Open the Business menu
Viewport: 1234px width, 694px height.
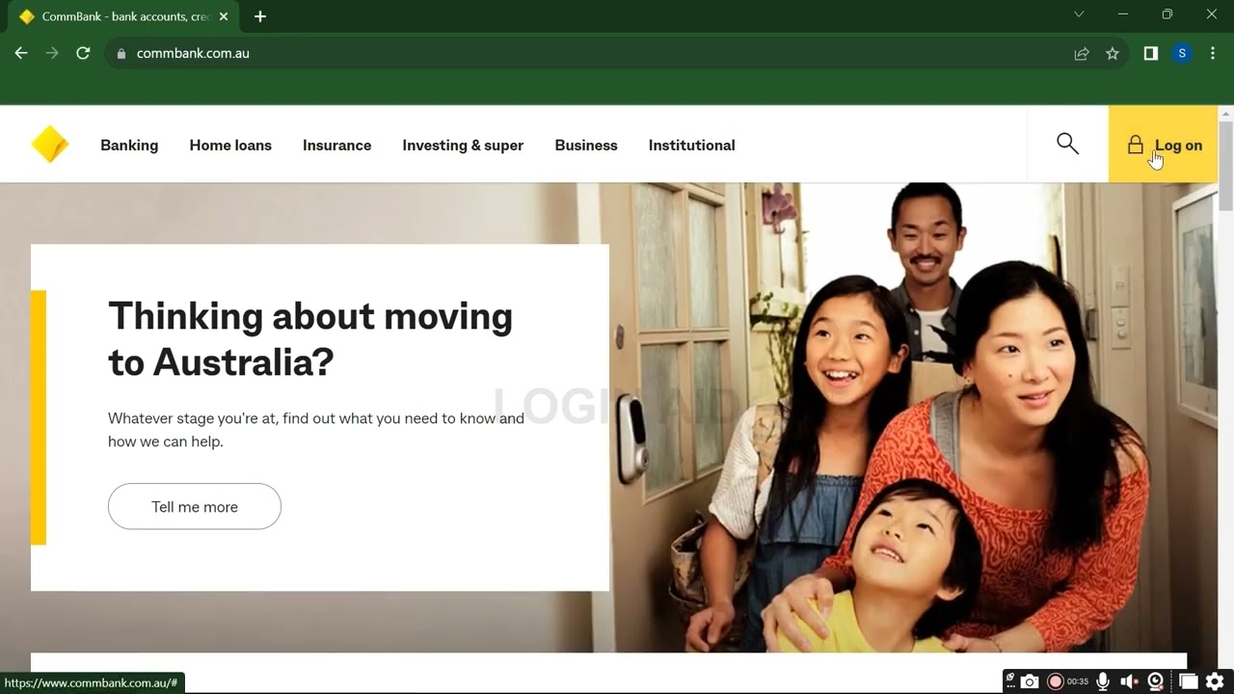point(586,146)
